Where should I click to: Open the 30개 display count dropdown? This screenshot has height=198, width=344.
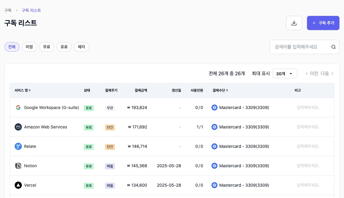[x=284, y=73]
